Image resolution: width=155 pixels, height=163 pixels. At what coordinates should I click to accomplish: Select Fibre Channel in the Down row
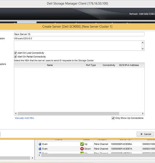(x=101, y=149)
